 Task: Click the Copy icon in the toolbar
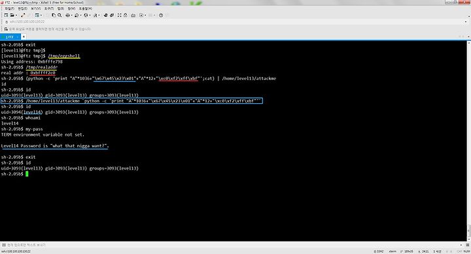(x=54, y=15)
